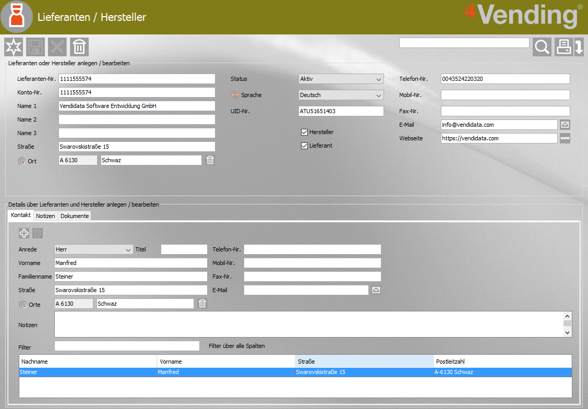Click the disabled contact trash icon beside plus
Screen dimensions: 588x409
pos(38,233)
